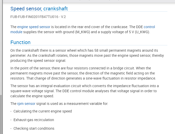Click the vertical scrollbar thumb on left edge

(1, 114)
